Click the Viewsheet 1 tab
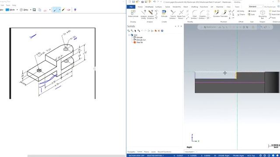Viewport: 280px width, 157px height. tap(189, 152)
